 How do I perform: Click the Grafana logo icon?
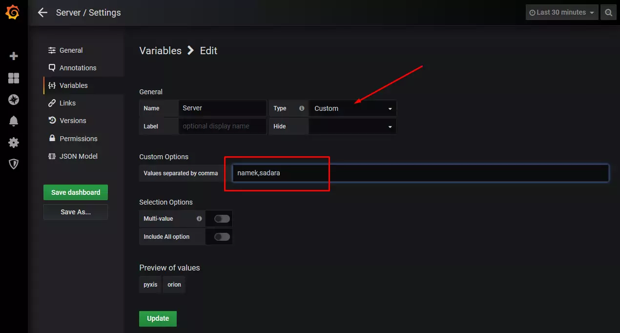pyautogui.click(x=13, y=12)
